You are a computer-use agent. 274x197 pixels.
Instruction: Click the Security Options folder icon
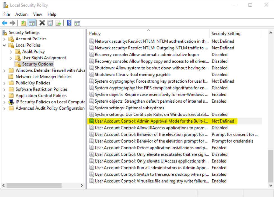[x=18, y=64]
